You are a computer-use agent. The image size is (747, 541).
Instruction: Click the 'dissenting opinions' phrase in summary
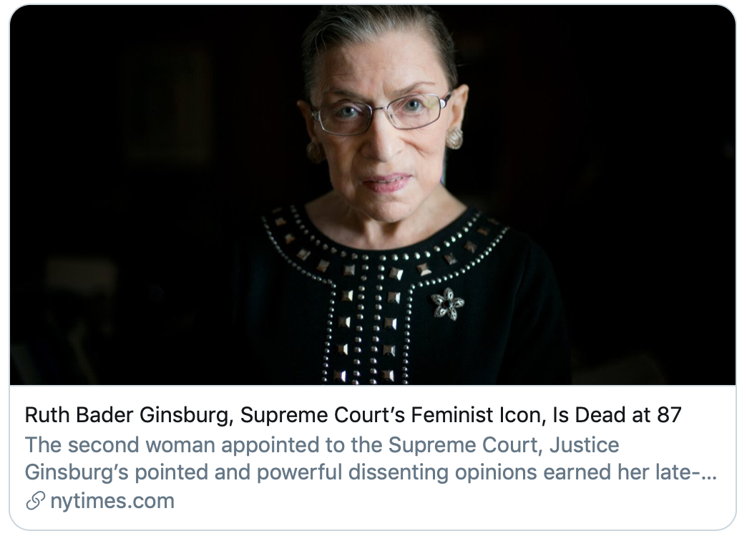click(x=441, y=473)
